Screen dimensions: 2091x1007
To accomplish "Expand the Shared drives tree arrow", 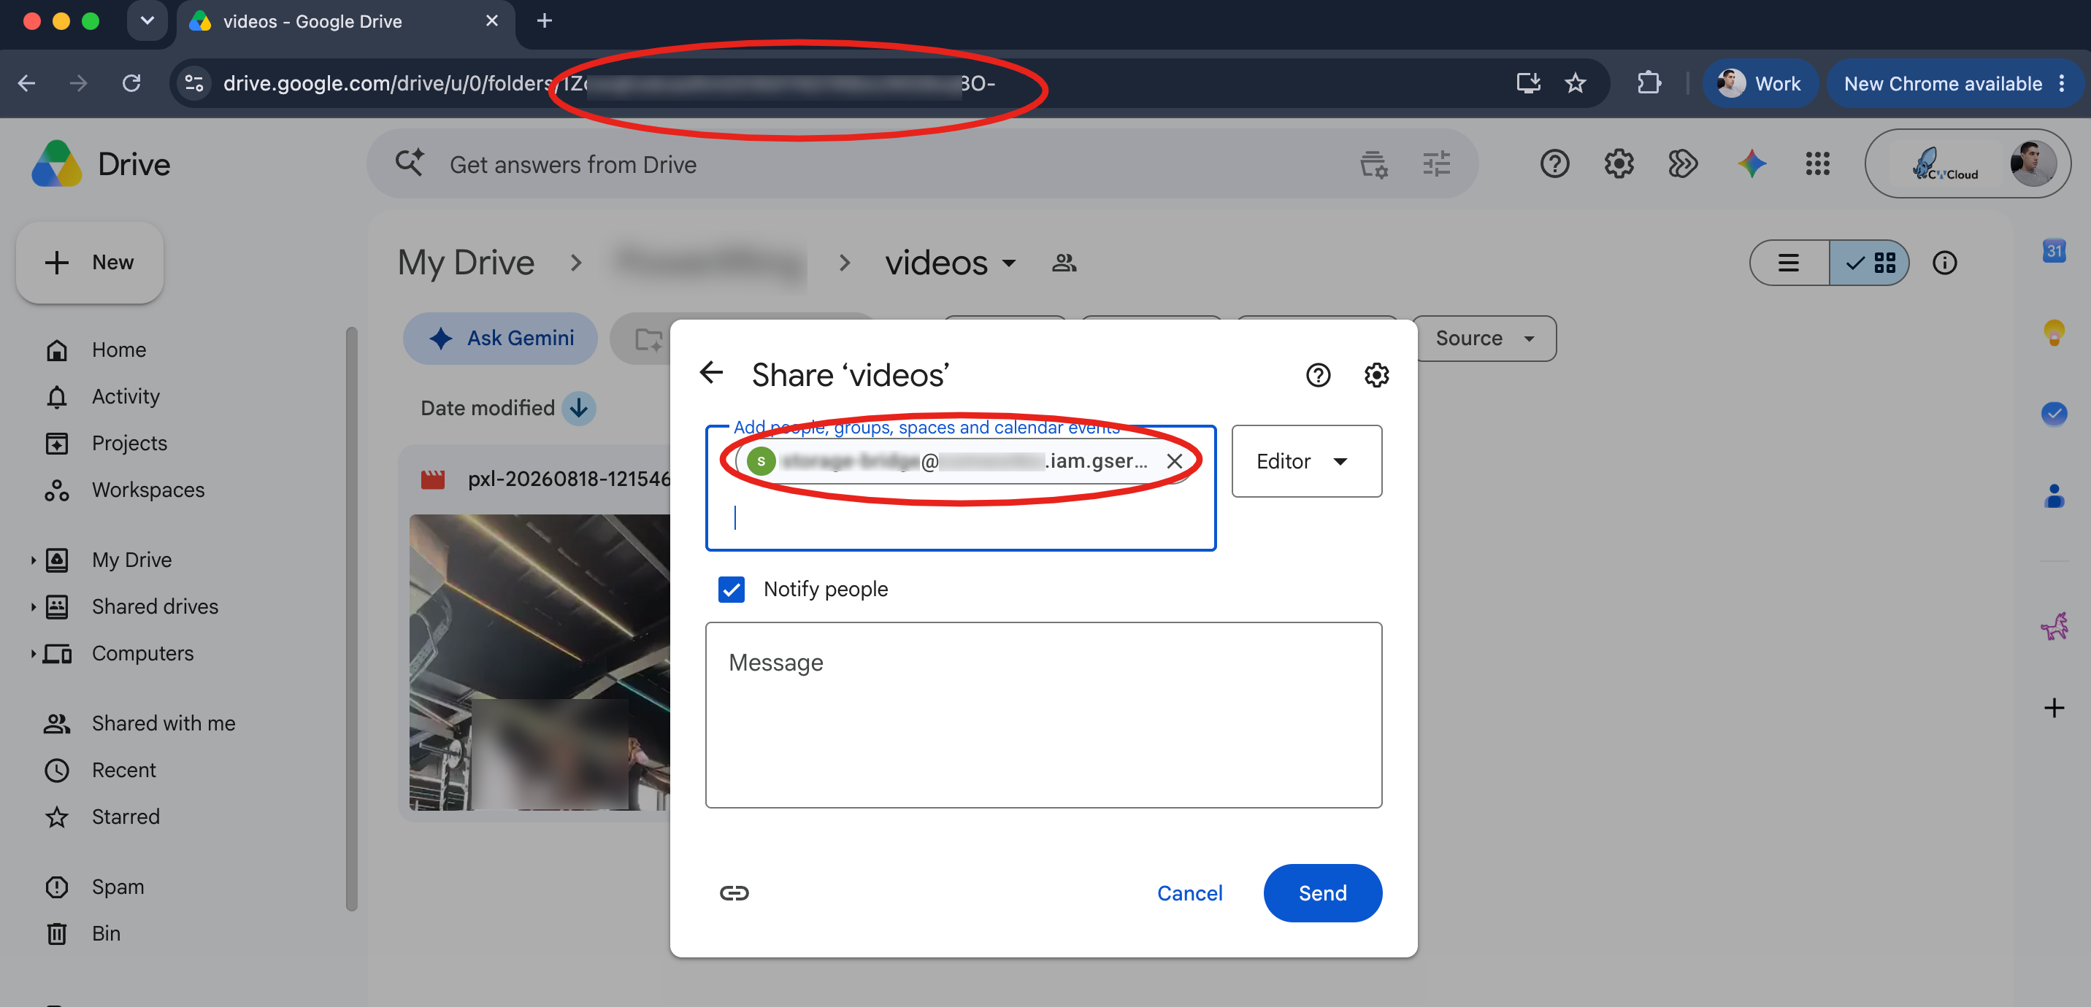I will pyautogui.click(x=32, y=606).
